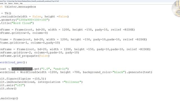Click the figsize parameter

24,79
